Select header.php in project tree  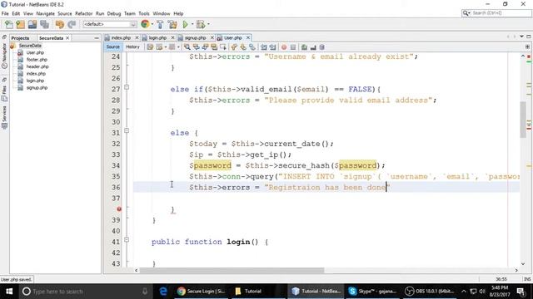click(37, 66)
